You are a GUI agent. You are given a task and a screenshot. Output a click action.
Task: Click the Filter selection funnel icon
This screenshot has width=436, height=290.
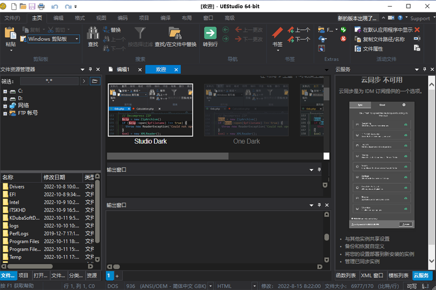pos(140,34)
